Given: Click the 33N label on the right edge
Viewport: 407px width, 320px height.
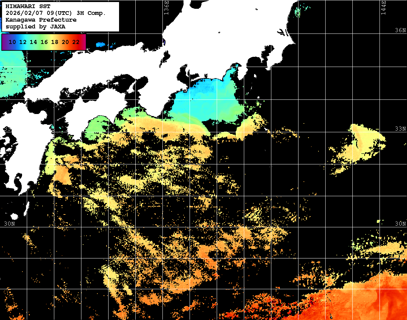Looking at the screenshot, I should [400, 129].
